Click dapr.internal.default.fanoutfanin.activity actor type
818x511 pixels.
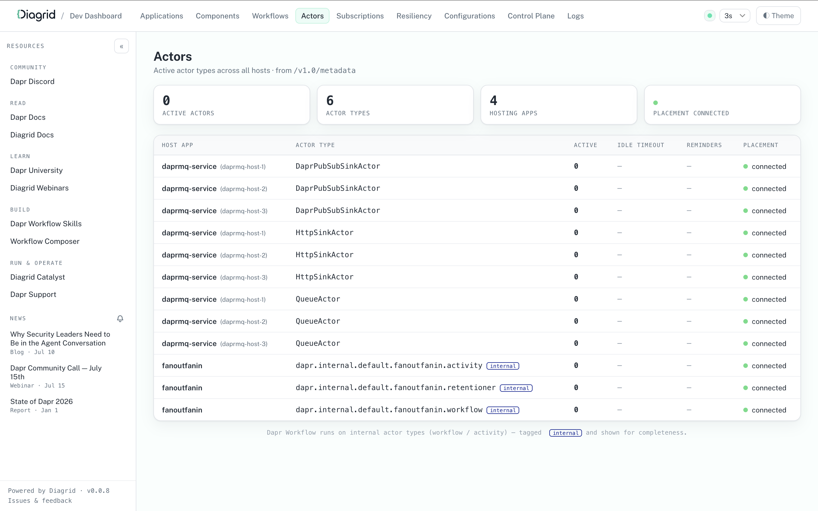389,365
